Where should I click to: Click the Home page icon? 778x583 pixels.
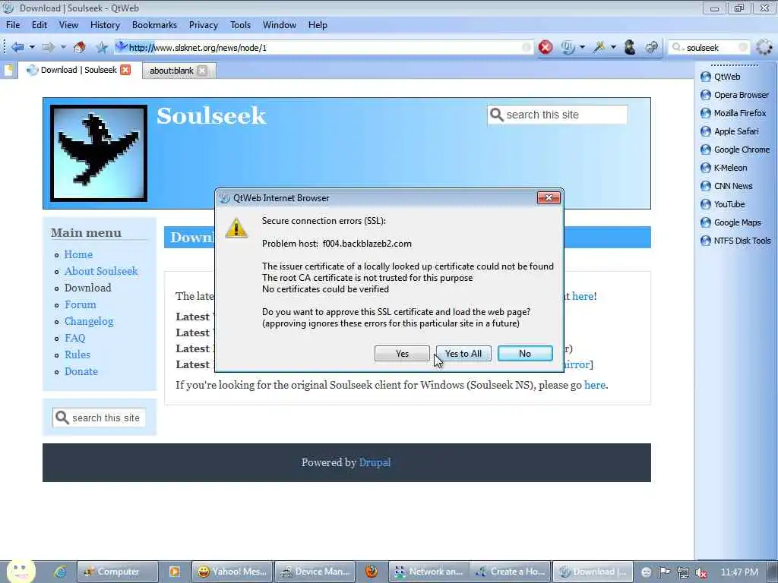[79, 48]
